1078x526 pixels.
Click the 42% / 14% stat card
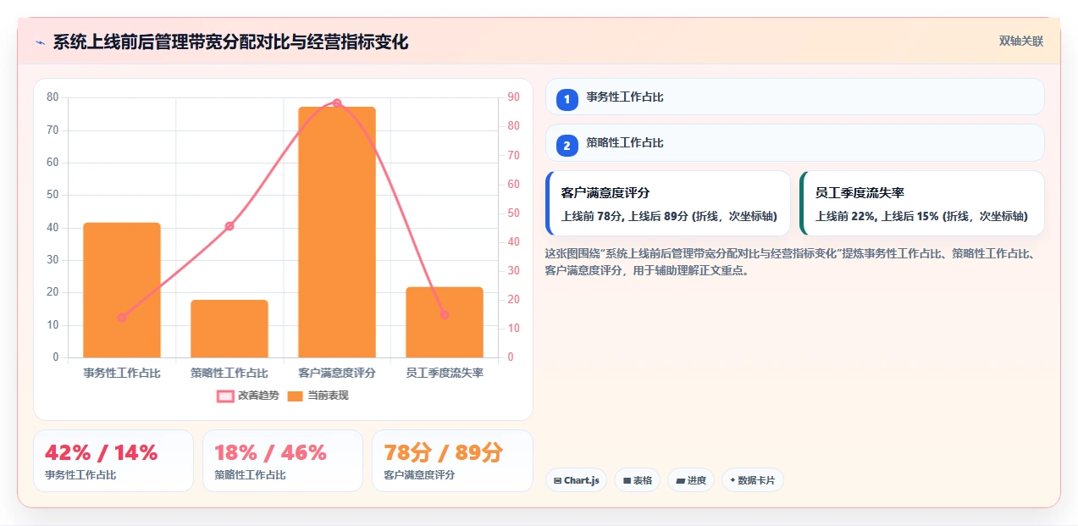(113, 461)
